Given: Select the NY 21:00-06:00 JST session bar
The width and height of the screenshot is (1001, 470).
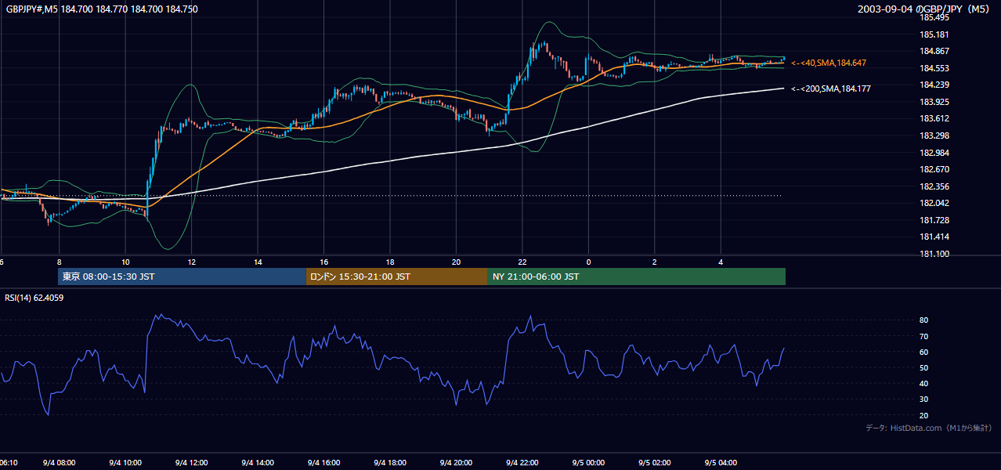Looking at the screenshot, I should 637,277.
